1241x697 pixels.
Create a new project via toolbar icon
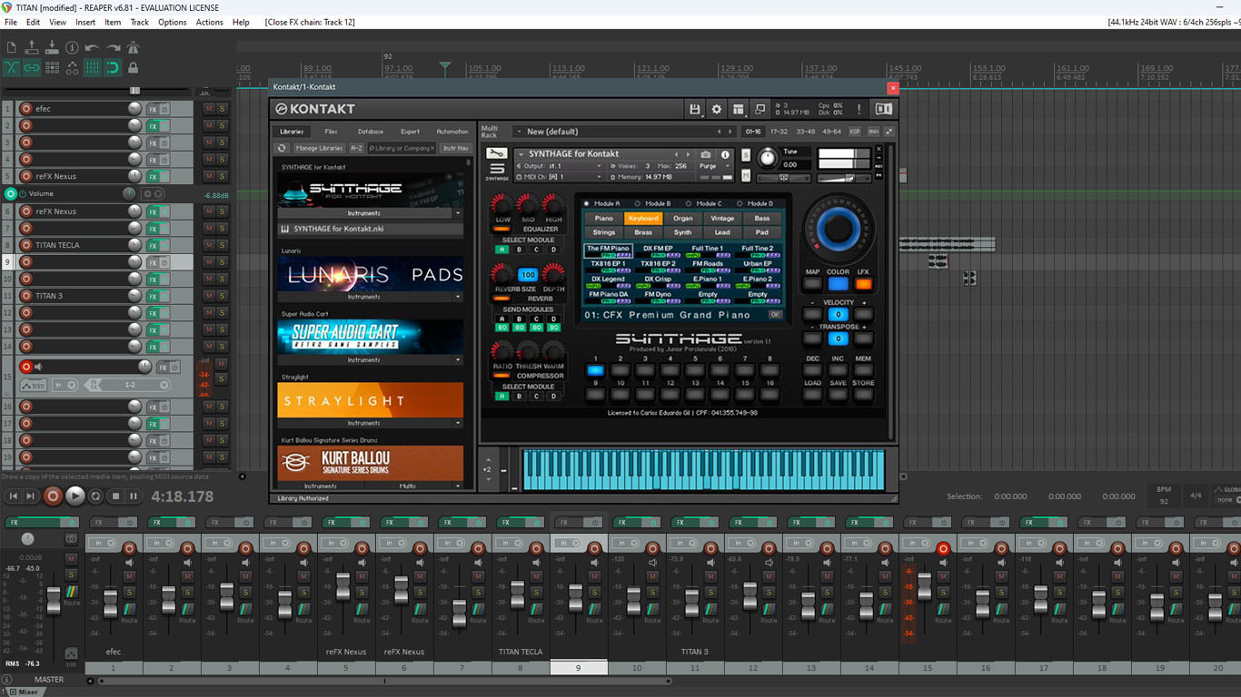(x=11, y=47)
